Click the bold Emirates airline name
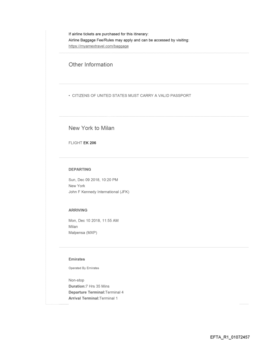This screenshot has width=258, height=340. tap(77, 259)
